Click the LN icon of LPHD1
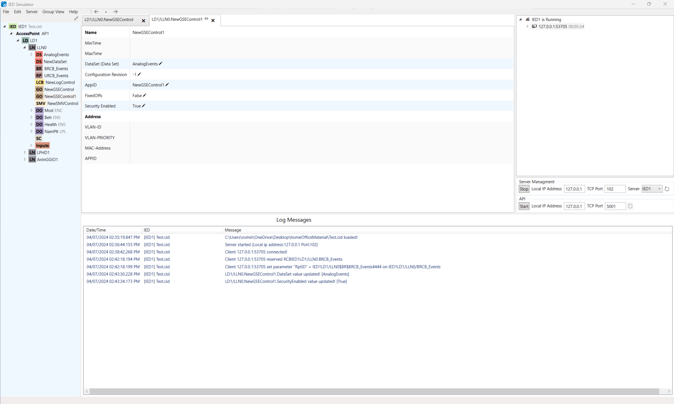 pos(32,153)
